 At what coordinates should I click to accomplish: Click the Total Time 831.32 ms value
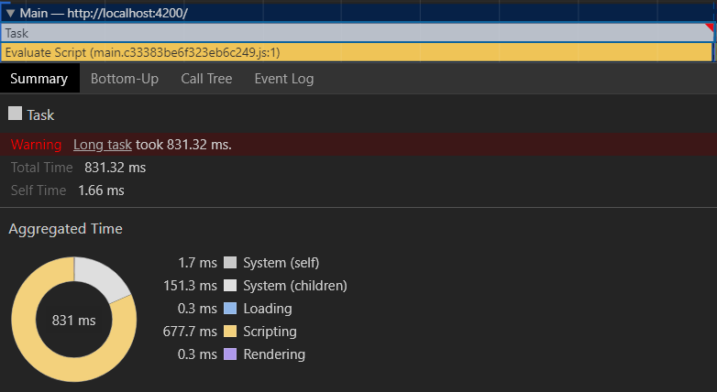click(116, 168)
